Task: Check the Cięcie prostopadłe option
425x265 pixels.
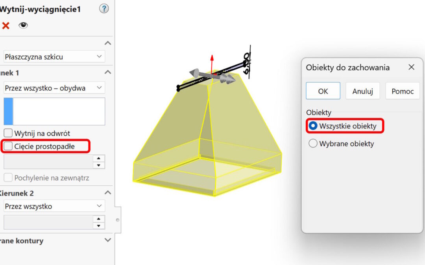Action: [x=8, y=146]
